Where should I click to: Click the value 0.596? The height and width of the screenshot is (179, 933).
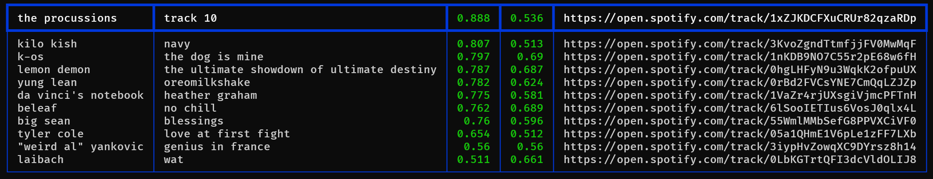527,121
